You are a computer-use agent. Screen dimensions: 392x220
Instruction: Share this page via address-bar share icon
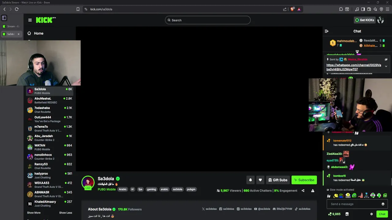(285, 9)
